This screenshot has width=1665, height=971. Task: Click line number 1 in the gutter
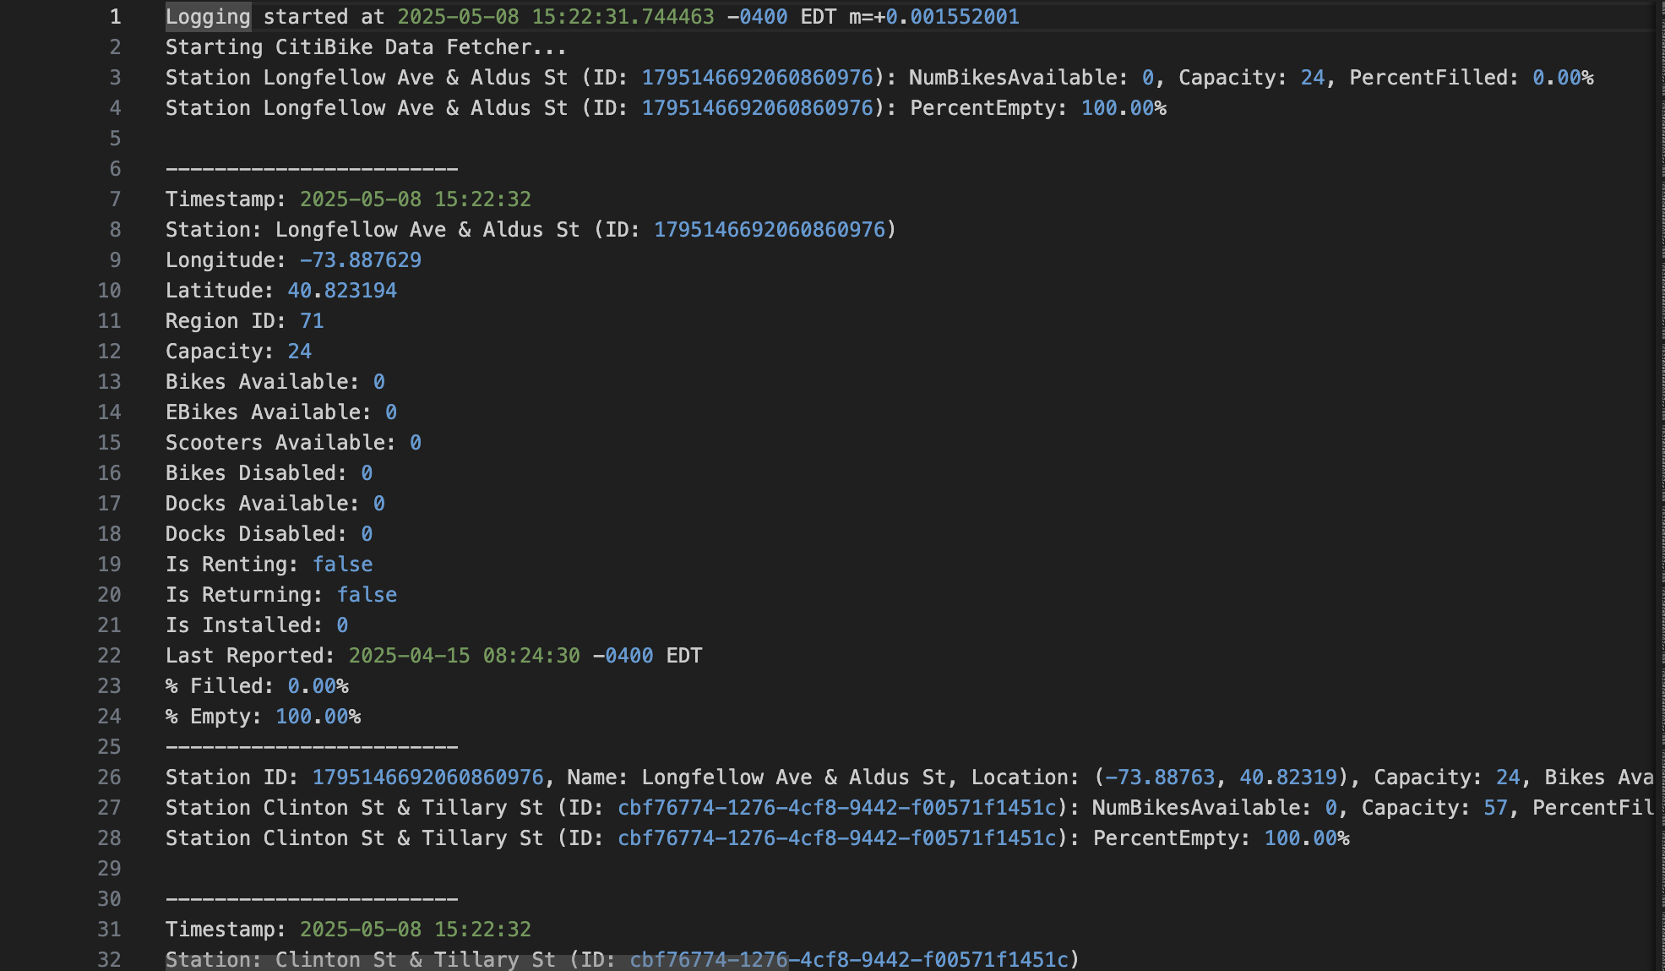pyautogui.click(x=115, y=17)
